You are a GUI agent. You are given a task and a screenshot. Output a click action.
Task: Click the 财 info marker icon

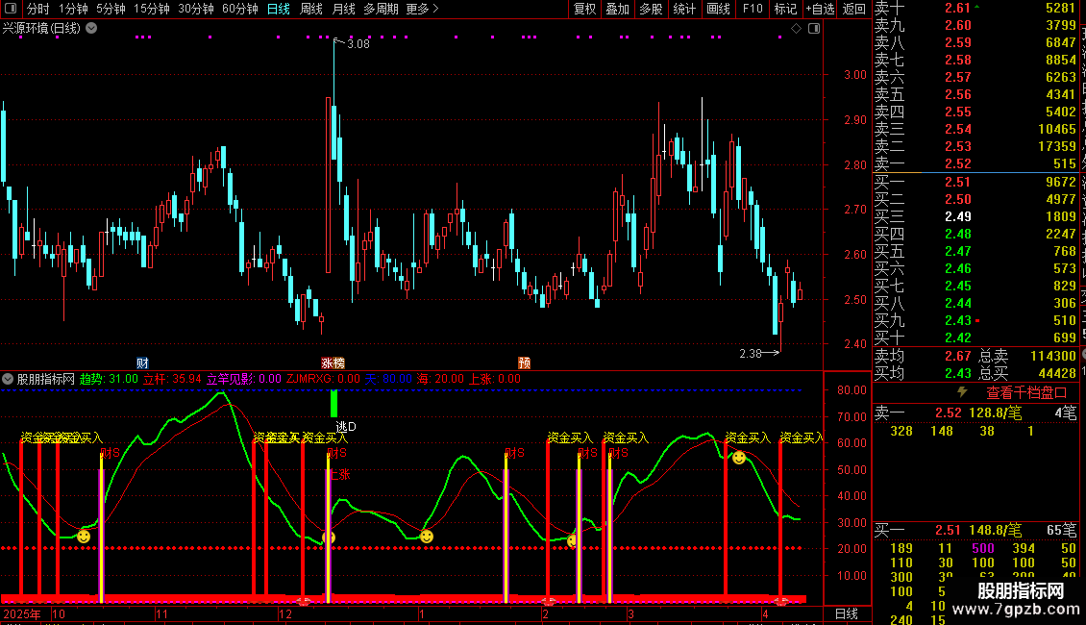(x=142, y=363)
